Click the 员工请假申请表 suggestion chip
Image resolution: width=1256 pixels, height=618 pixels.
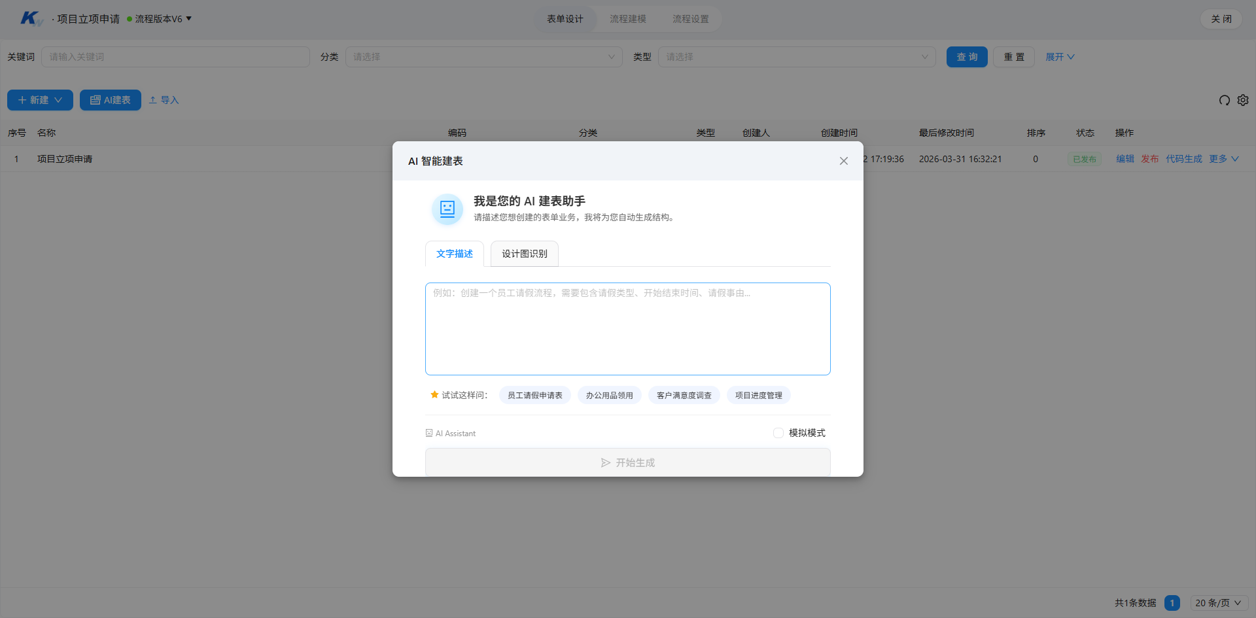pos(535,395)
